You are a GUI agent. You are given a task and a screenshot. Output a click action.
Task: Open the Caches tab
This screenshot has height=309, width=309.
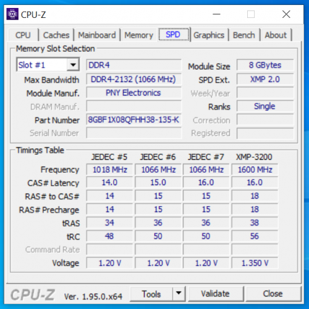point(56,35)
